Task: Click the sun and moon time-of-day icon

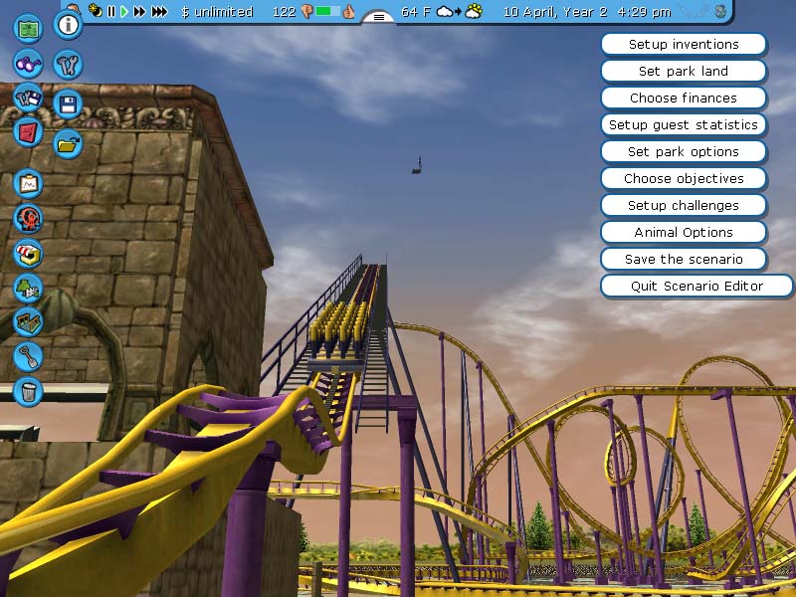Action: click(95, 11)
